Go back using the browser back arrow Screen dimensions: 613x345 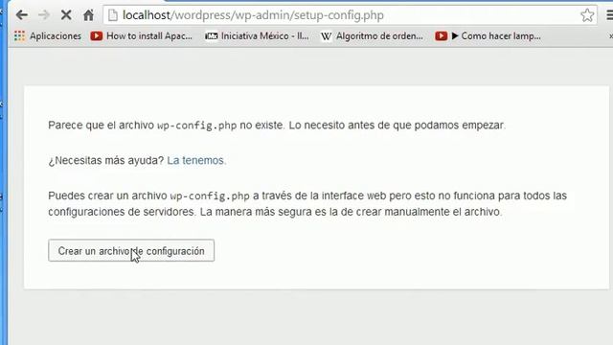[x=22, y=15]
